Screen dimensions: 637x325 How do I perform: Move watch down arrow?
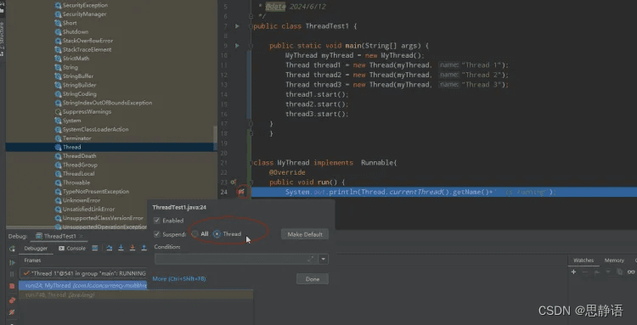pyautogui.click(x=608, y=272)
